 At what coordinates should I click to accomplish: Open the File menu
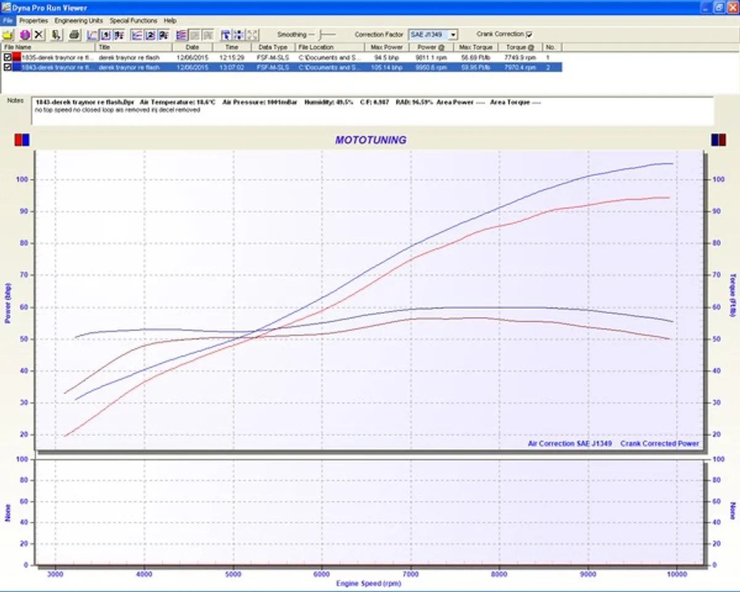coord(7,20)
